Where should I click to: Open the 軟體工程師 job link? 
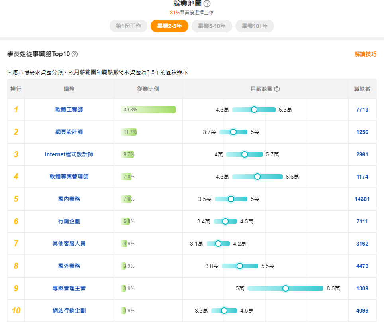[69, 110]
